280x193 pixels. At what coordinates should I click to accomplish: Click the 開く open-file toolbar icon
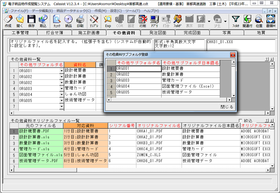click(20, 21)
